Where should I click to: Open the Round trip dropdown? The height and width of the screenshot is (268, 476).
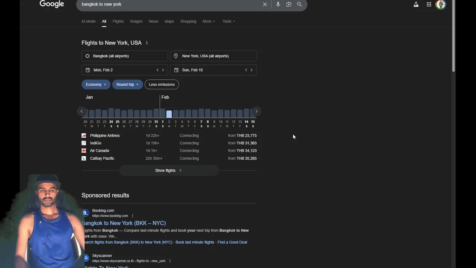tap(127, 84)
